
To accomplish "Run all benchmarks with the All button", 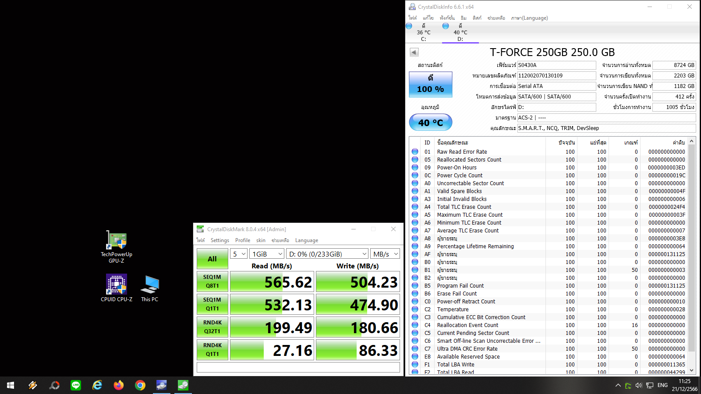I will (x=212, y=259).
